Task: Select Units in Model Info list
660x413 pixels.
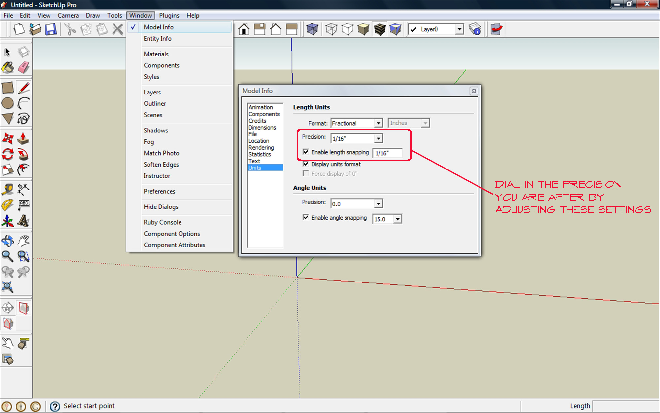Action: click(x=265, y=168)
